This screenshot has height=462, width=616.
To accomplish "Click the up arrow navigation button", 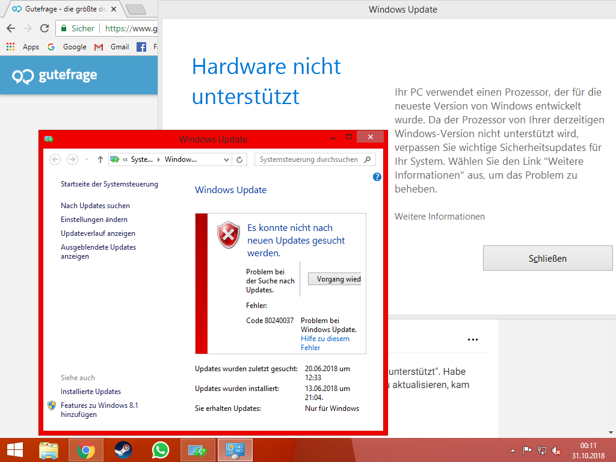I will [100, 159].
